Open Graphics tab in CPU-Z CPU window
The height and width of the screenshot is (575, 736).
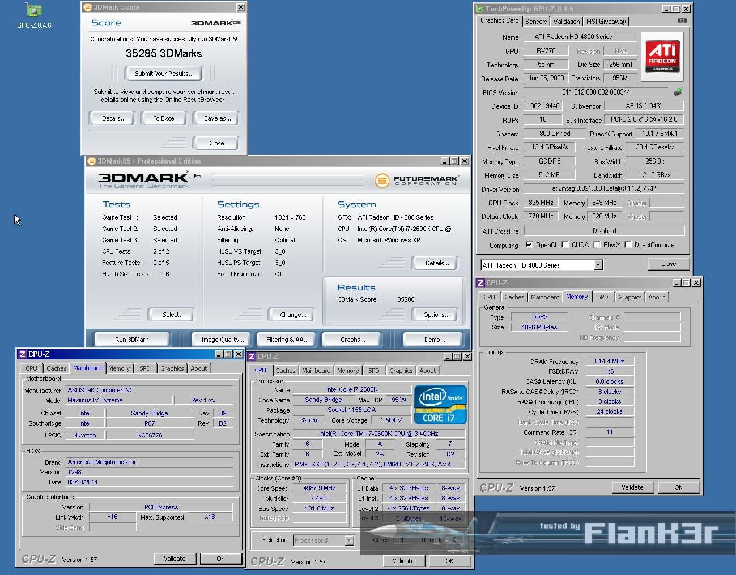coord(401,371)
